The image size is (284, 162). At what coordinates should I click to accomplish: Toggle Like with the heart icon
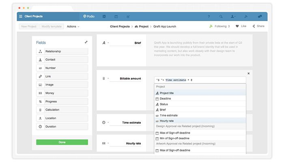[237, 26]
